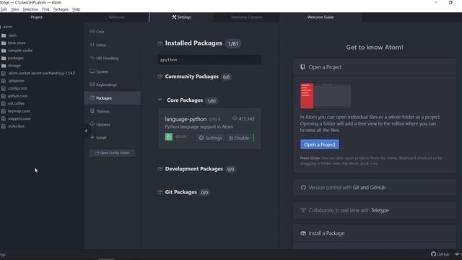Image resolution: width=462 pixels, height=260 pixels.
Task: Open github.cson file
Action: 17,96
